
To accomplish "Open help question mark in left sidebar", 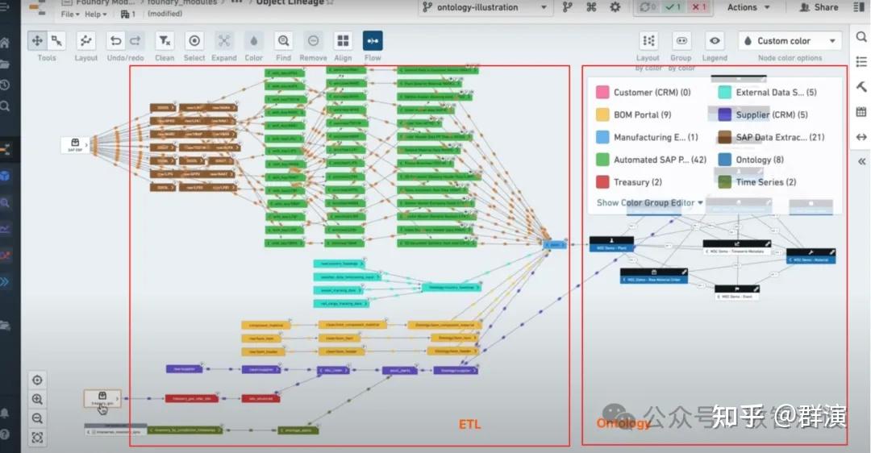I will pyautogui.click(x=5, y=434).
